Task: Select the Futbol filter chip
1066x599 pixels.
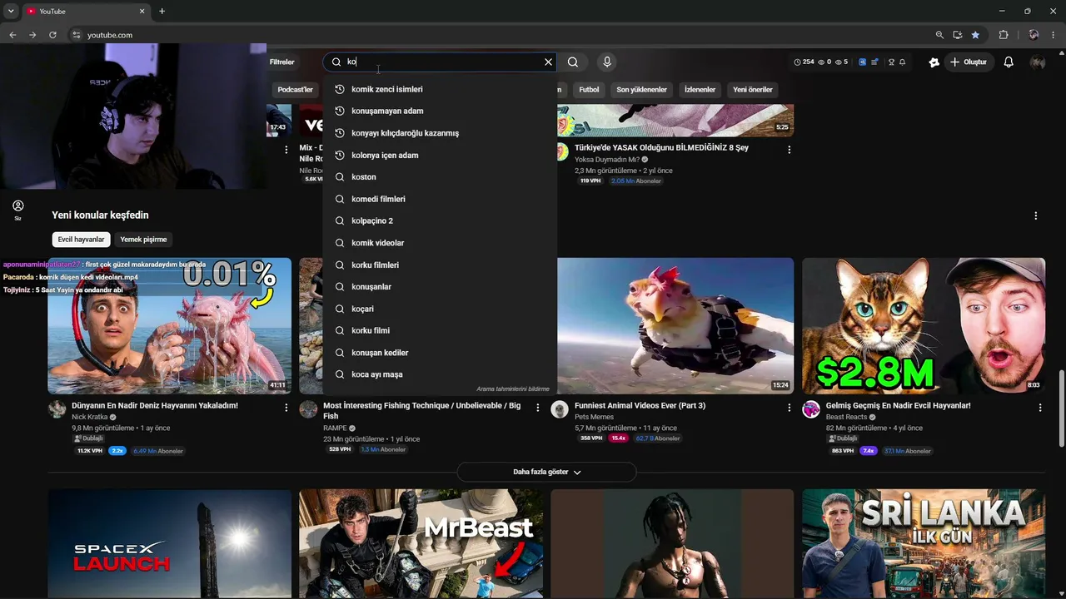Action: click(589, 89)
